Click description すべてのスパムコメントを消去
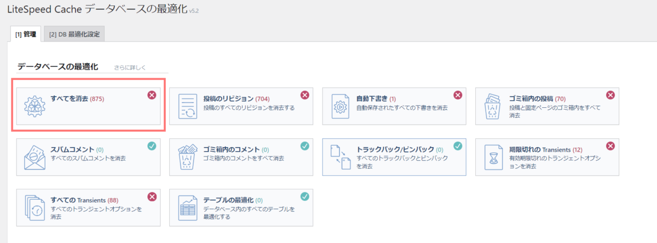Image resolution: width=657 pixels, height=243 pixels. click(x=88, y=158)
